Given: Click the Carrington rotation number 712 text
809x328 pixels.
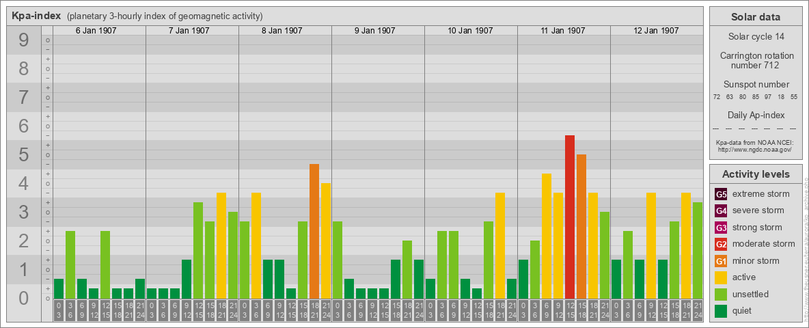Looking at the screenshot, I should point(756,60).
